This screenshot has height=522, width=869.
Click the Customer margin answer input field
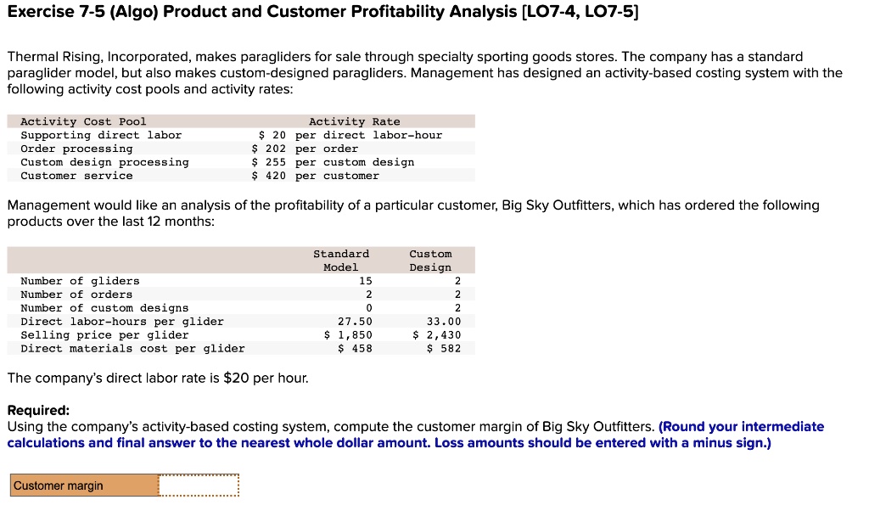tap(199, 486)
